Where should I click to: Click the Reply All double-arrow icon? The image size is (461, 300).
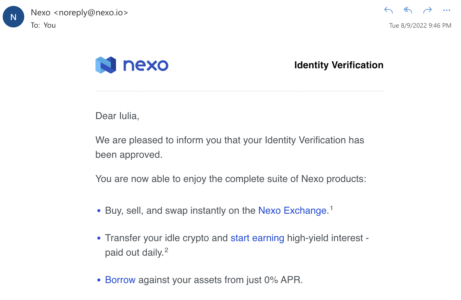click(408, 10)
